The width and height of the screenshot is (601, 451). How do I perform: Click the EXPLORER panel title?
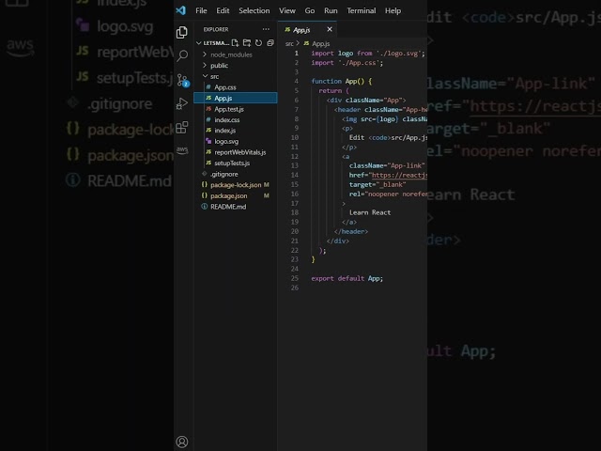point(216,29)
